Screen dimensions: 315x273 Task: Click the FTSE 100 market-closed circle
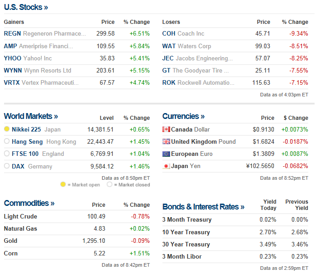(7, 154)
